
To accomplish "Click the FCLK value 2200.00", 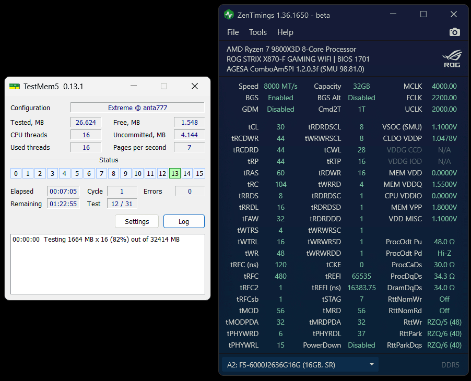I will click(x=444, y=98).
